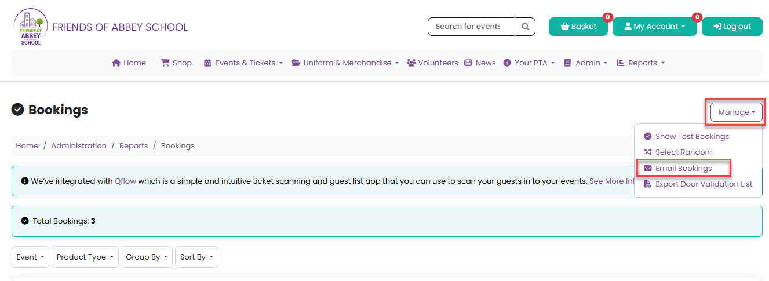Open the My Account dropdown
This screenshot has width=769, height=281.
655,27
